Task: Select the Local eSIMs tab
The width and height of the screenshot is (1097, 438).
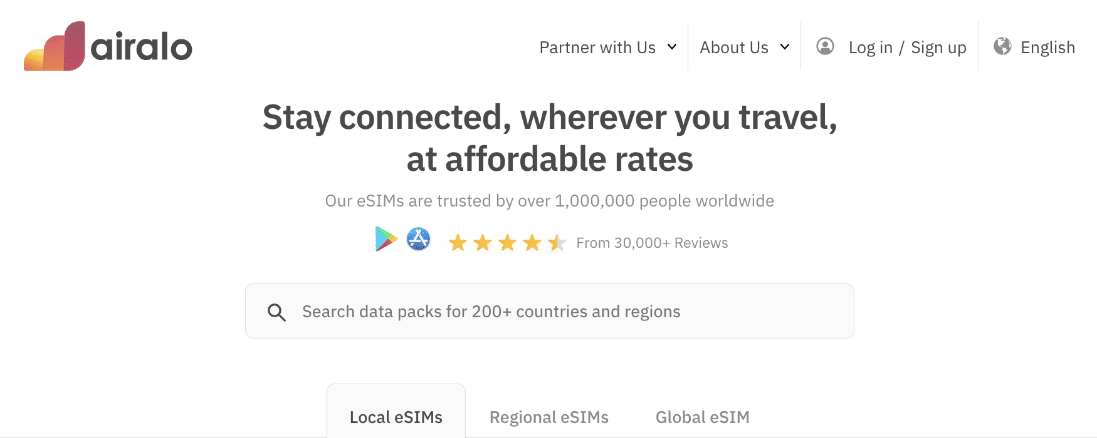Action: pos(396,417)
